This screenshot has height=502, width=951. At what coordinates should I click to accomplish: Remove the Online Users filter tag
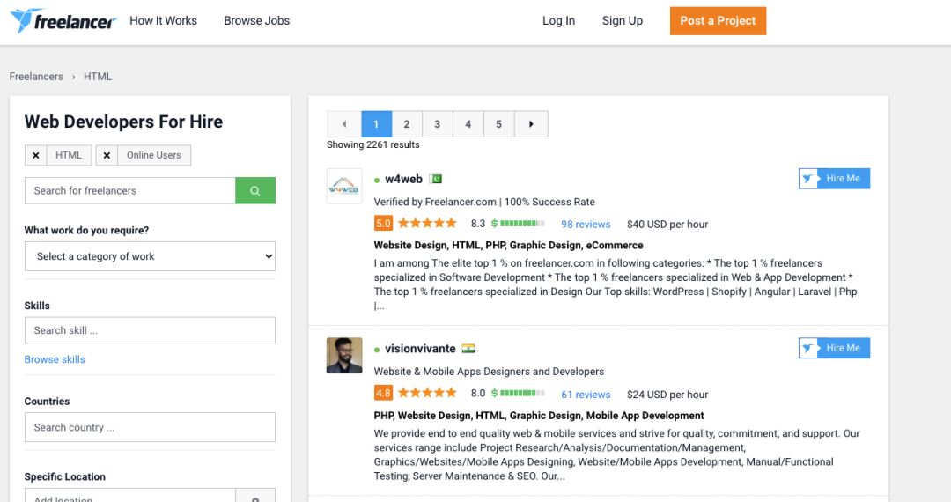[107, 155]
